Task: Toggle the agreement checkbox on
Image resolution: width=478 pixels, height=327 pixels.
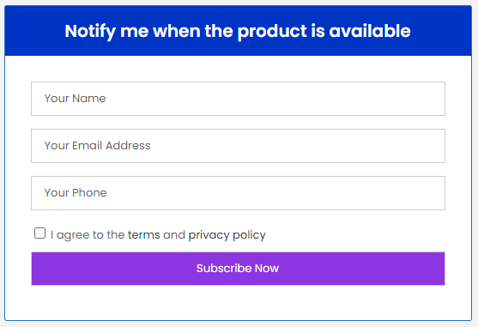Action: click(x=39, y=233)
